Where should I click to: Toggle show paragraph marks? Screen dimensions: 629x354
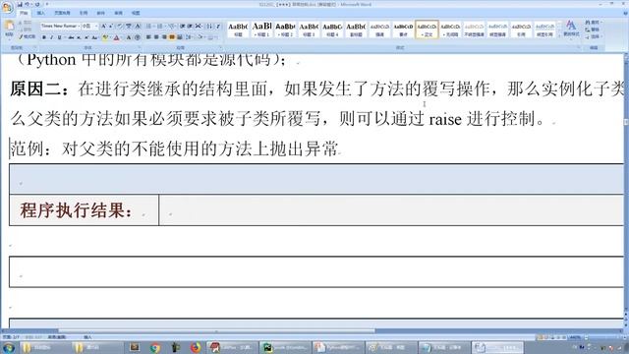pos(218,27)
